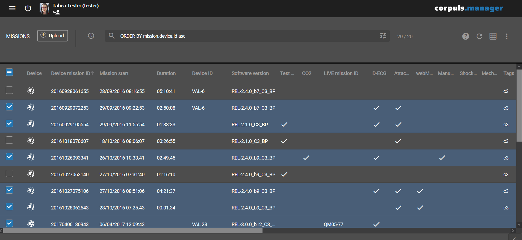Click the power logout icon

(28, 8)
